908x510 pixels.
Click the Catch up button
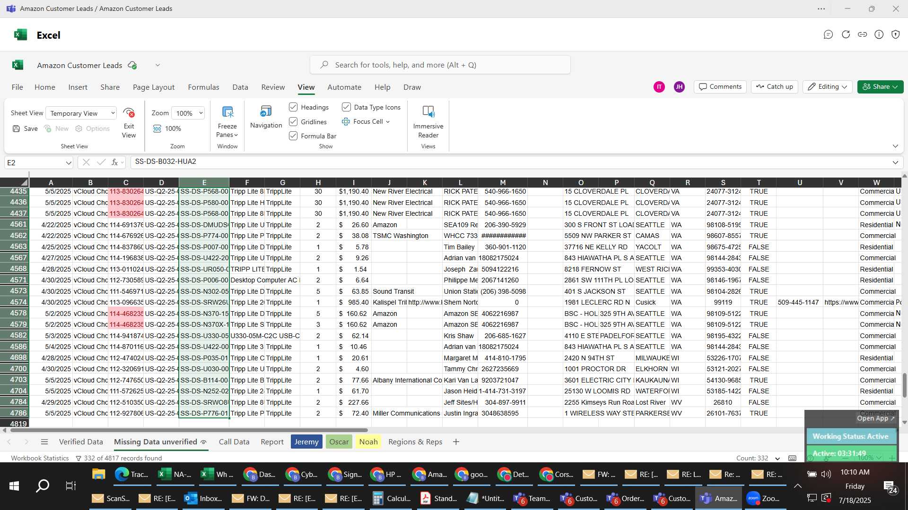coord(775,87)
